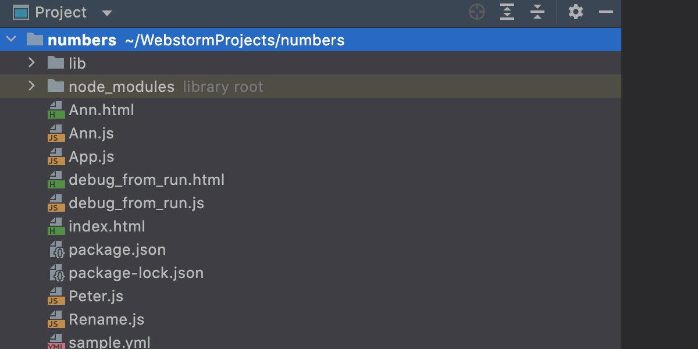Collapse the numbers project root
Image resolution: width=698 pixels, height=349 pixels.
coord(10,39)
